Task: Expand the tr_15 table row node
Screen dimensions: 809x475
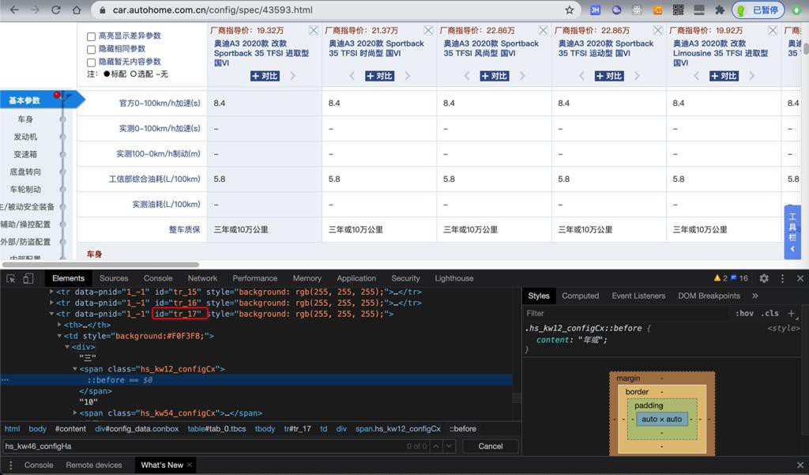Action: pyautogui.click(x=51, y=292)
